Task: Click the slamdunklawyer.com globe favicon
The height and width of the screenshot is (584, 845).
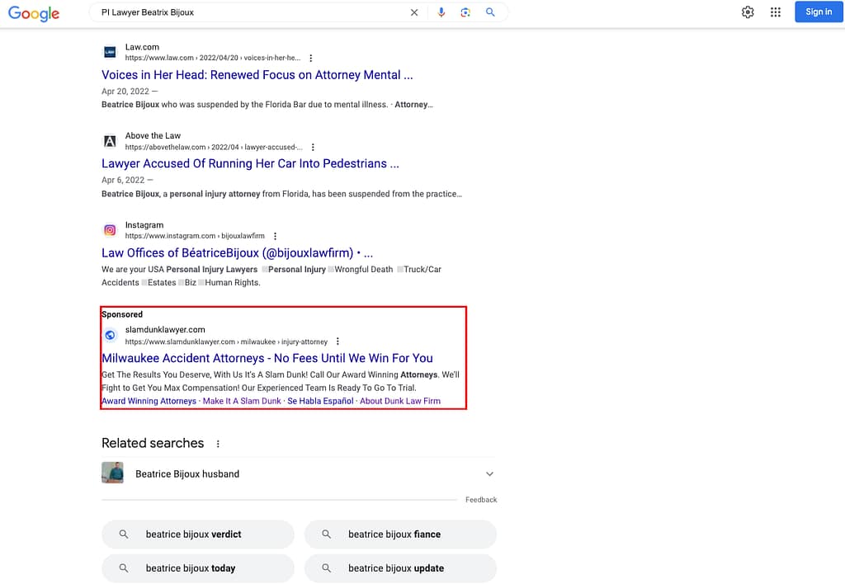Action: 110,335
